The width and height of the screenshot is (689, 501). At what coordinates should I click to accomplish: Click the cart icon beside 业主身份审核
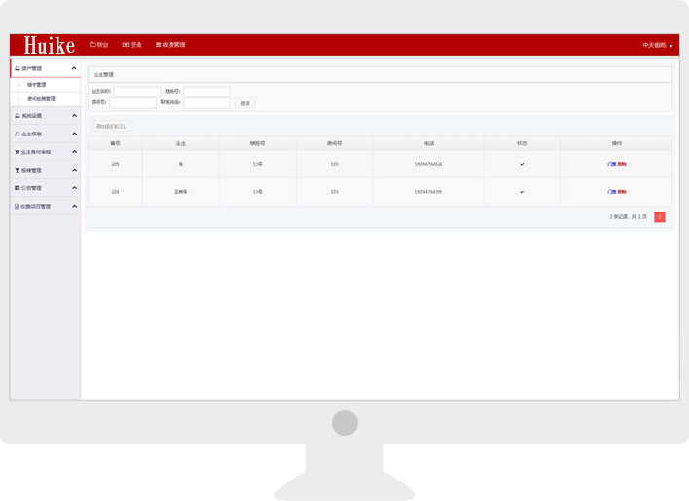click(18, 152)
